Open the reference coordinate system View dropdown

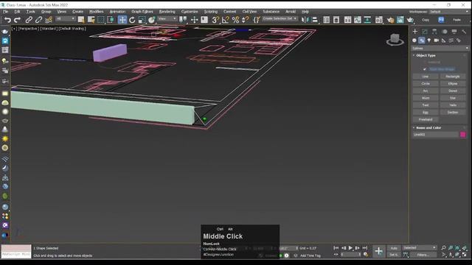click(167, 19)
